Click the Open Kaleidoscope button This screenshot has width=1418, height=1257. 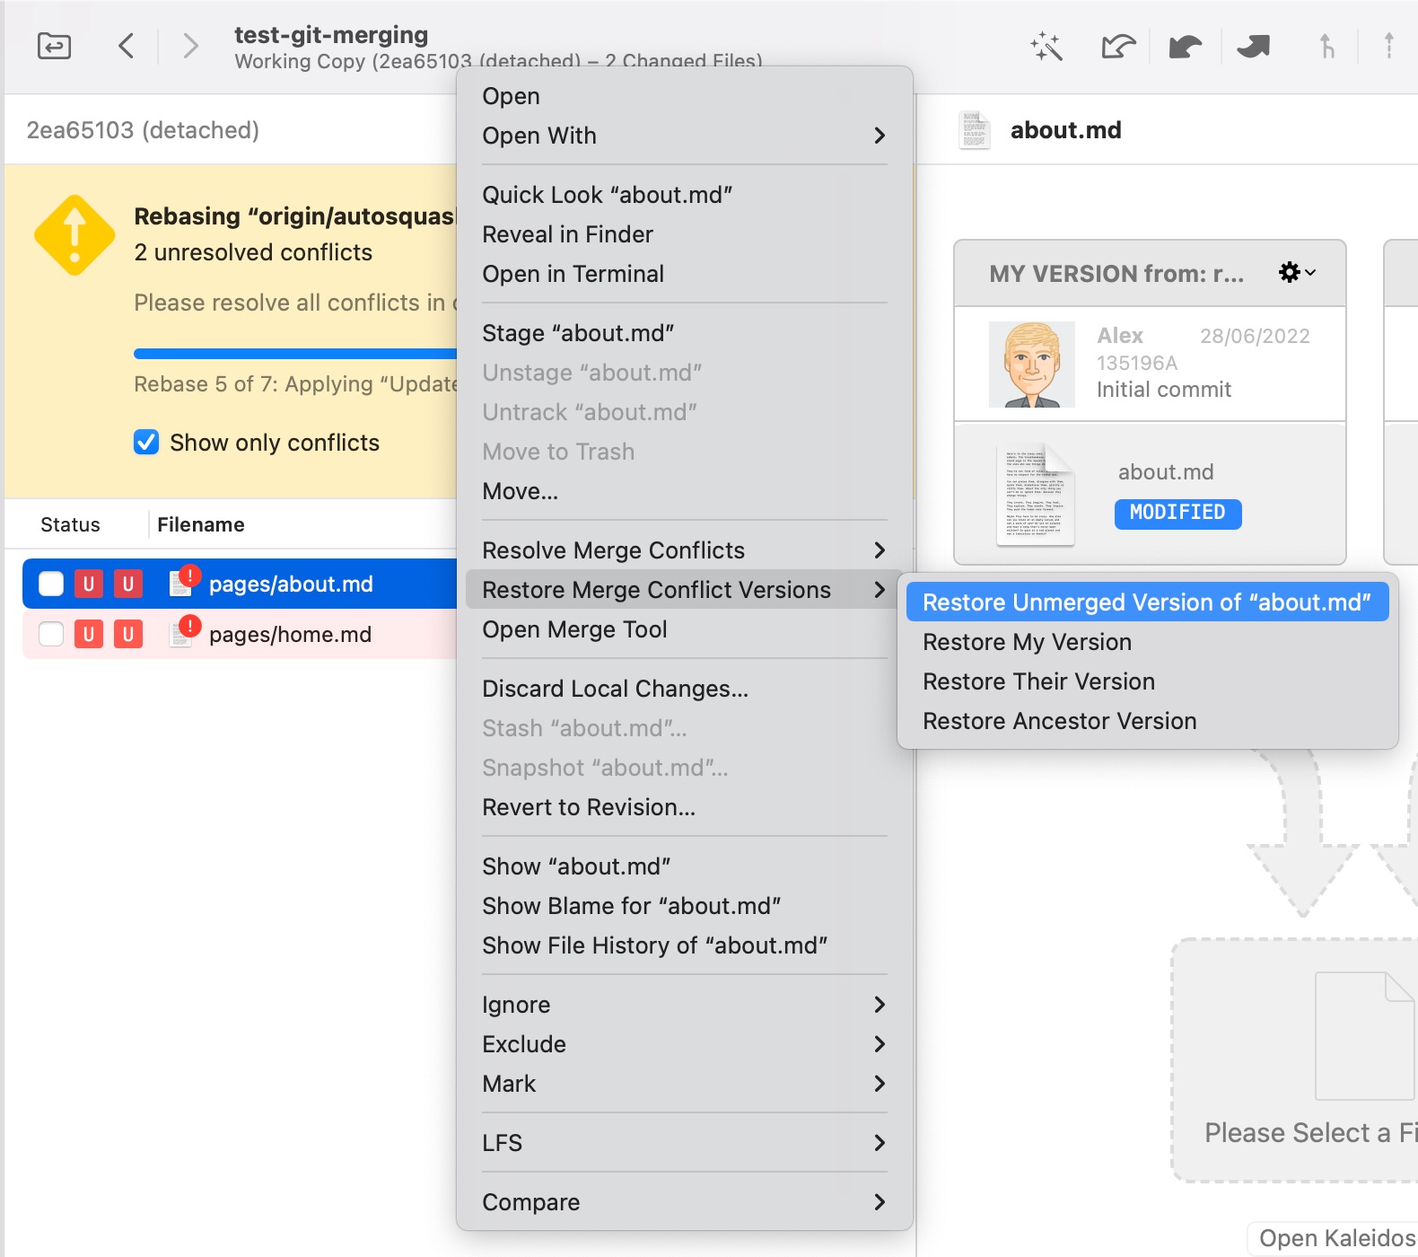point(1335,1238)
